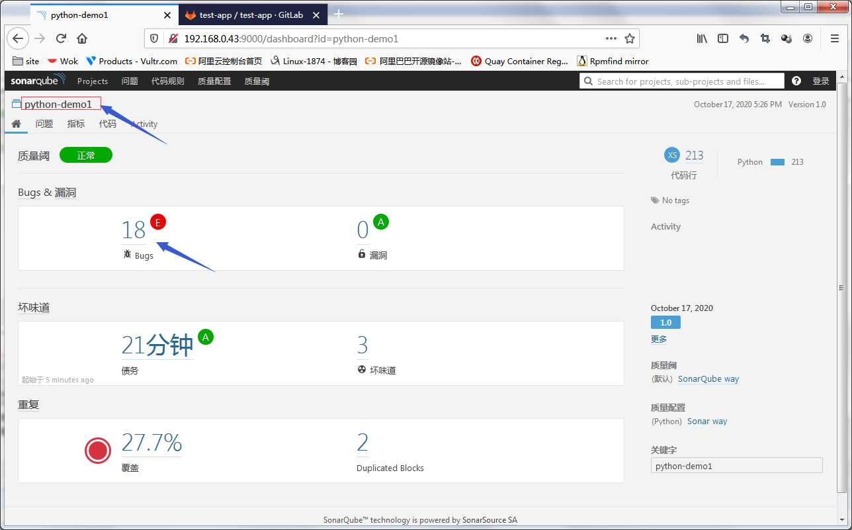Viewport: 852px width, 530px height.
Task: Bookmark this page with the star
Action: [630, 38]
